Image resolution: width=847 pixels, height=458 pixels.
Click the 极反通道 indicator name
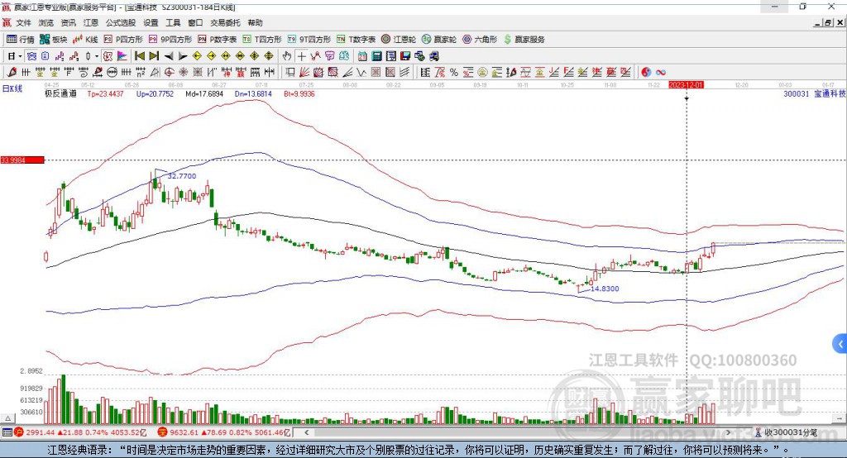pos(60,94)
